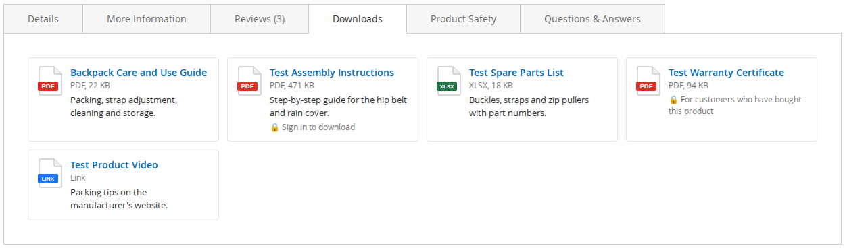Download the Backpack Care and Use Guide
845x248 pixels.
pos(139,73)
